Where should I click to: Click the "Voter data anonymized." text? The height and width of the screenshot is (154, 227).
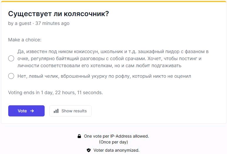[116, 150]
